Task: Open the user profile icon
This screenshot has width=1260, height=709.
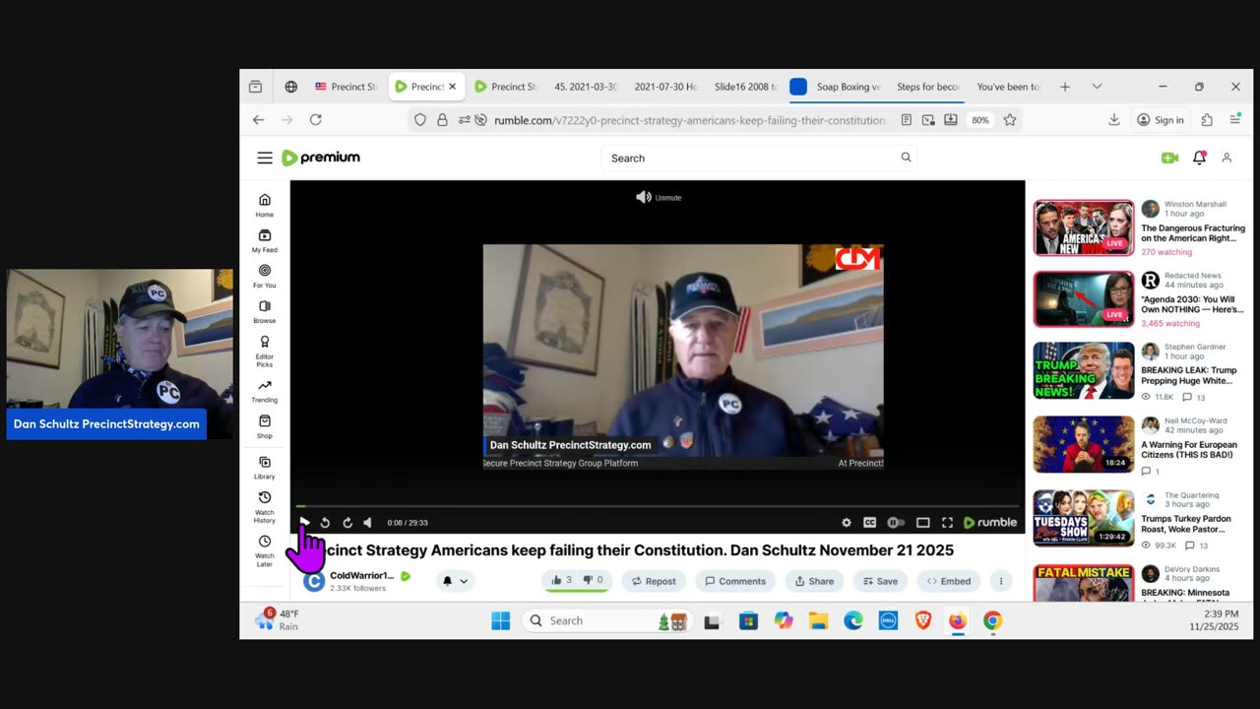Action: 1227,158
